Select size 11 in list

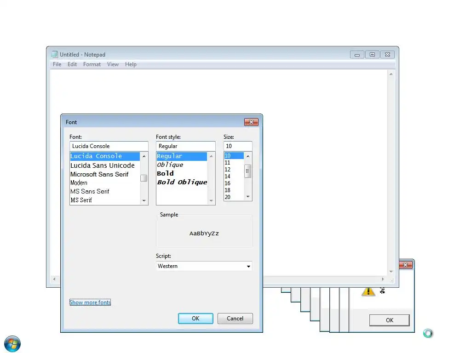click(x=234, y=163)
